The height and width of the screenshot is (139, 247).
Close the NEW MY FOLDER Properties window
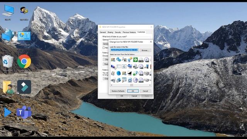(x=151, y=27)
